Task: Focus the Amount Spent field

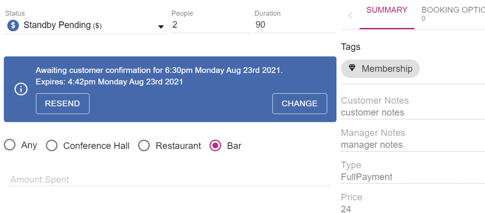Action: click(x=169, y=180)
